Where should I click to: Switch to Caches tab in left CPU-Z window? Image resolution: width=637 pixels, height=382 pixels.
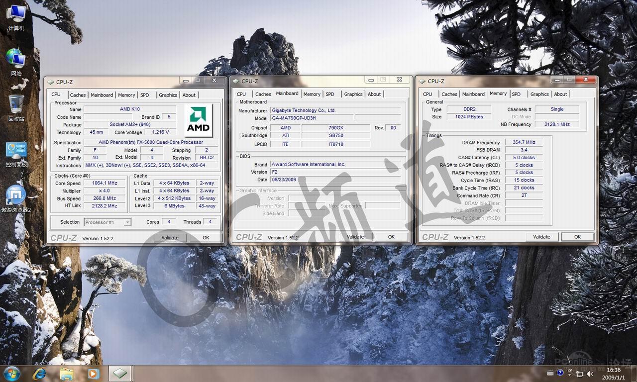click(x=78, y=95)
